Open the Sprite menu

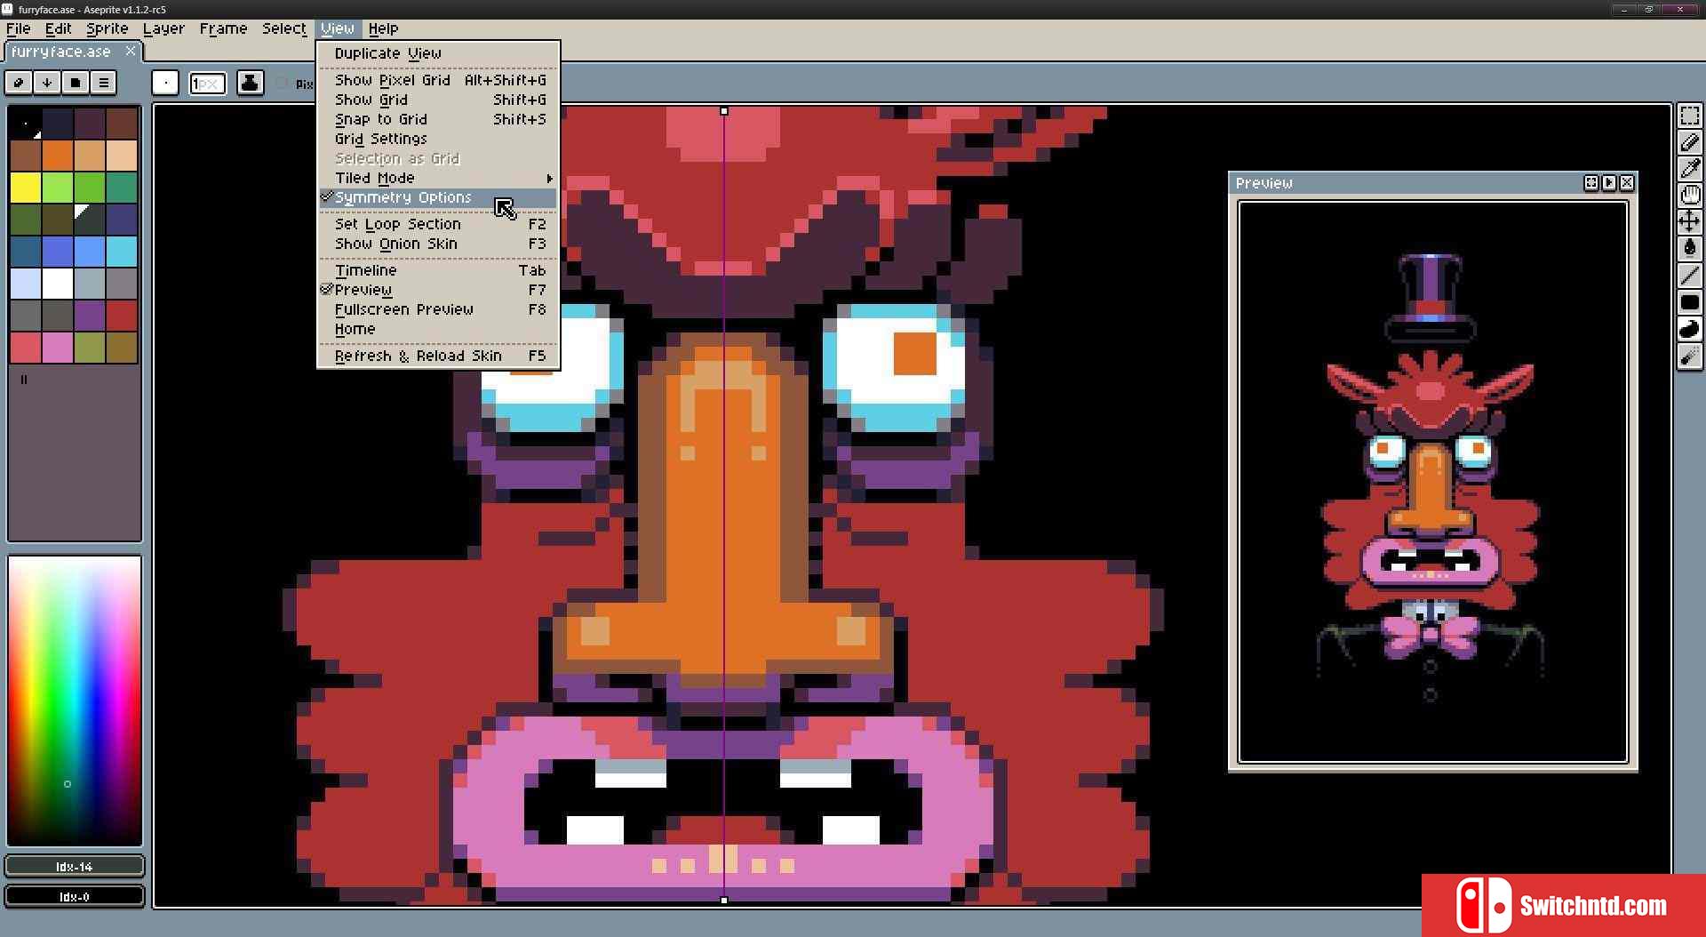coord(108,28)
